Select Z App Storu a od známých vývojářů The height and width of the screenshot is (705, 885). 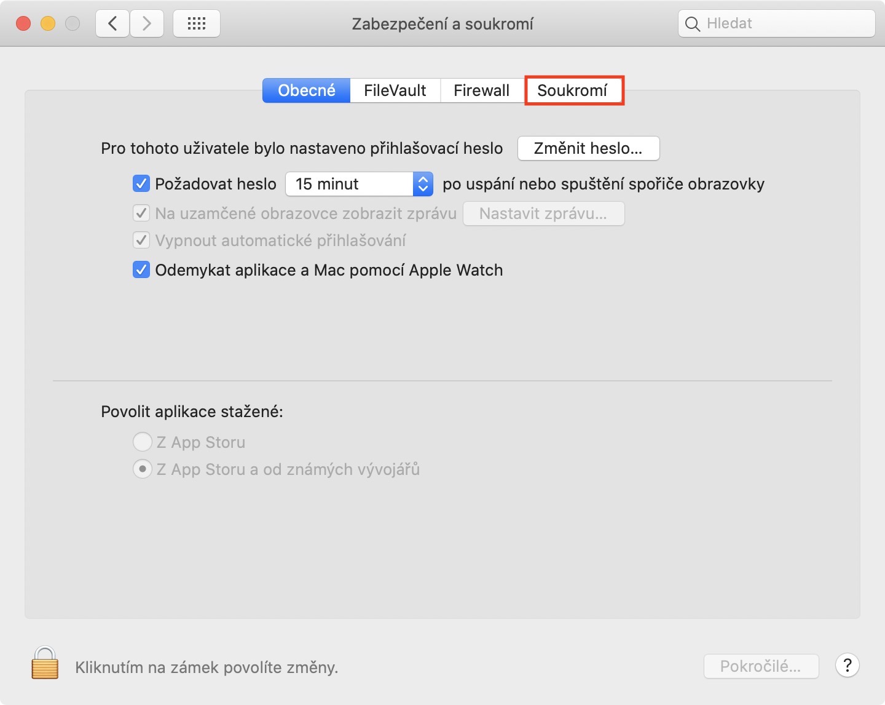143,469
